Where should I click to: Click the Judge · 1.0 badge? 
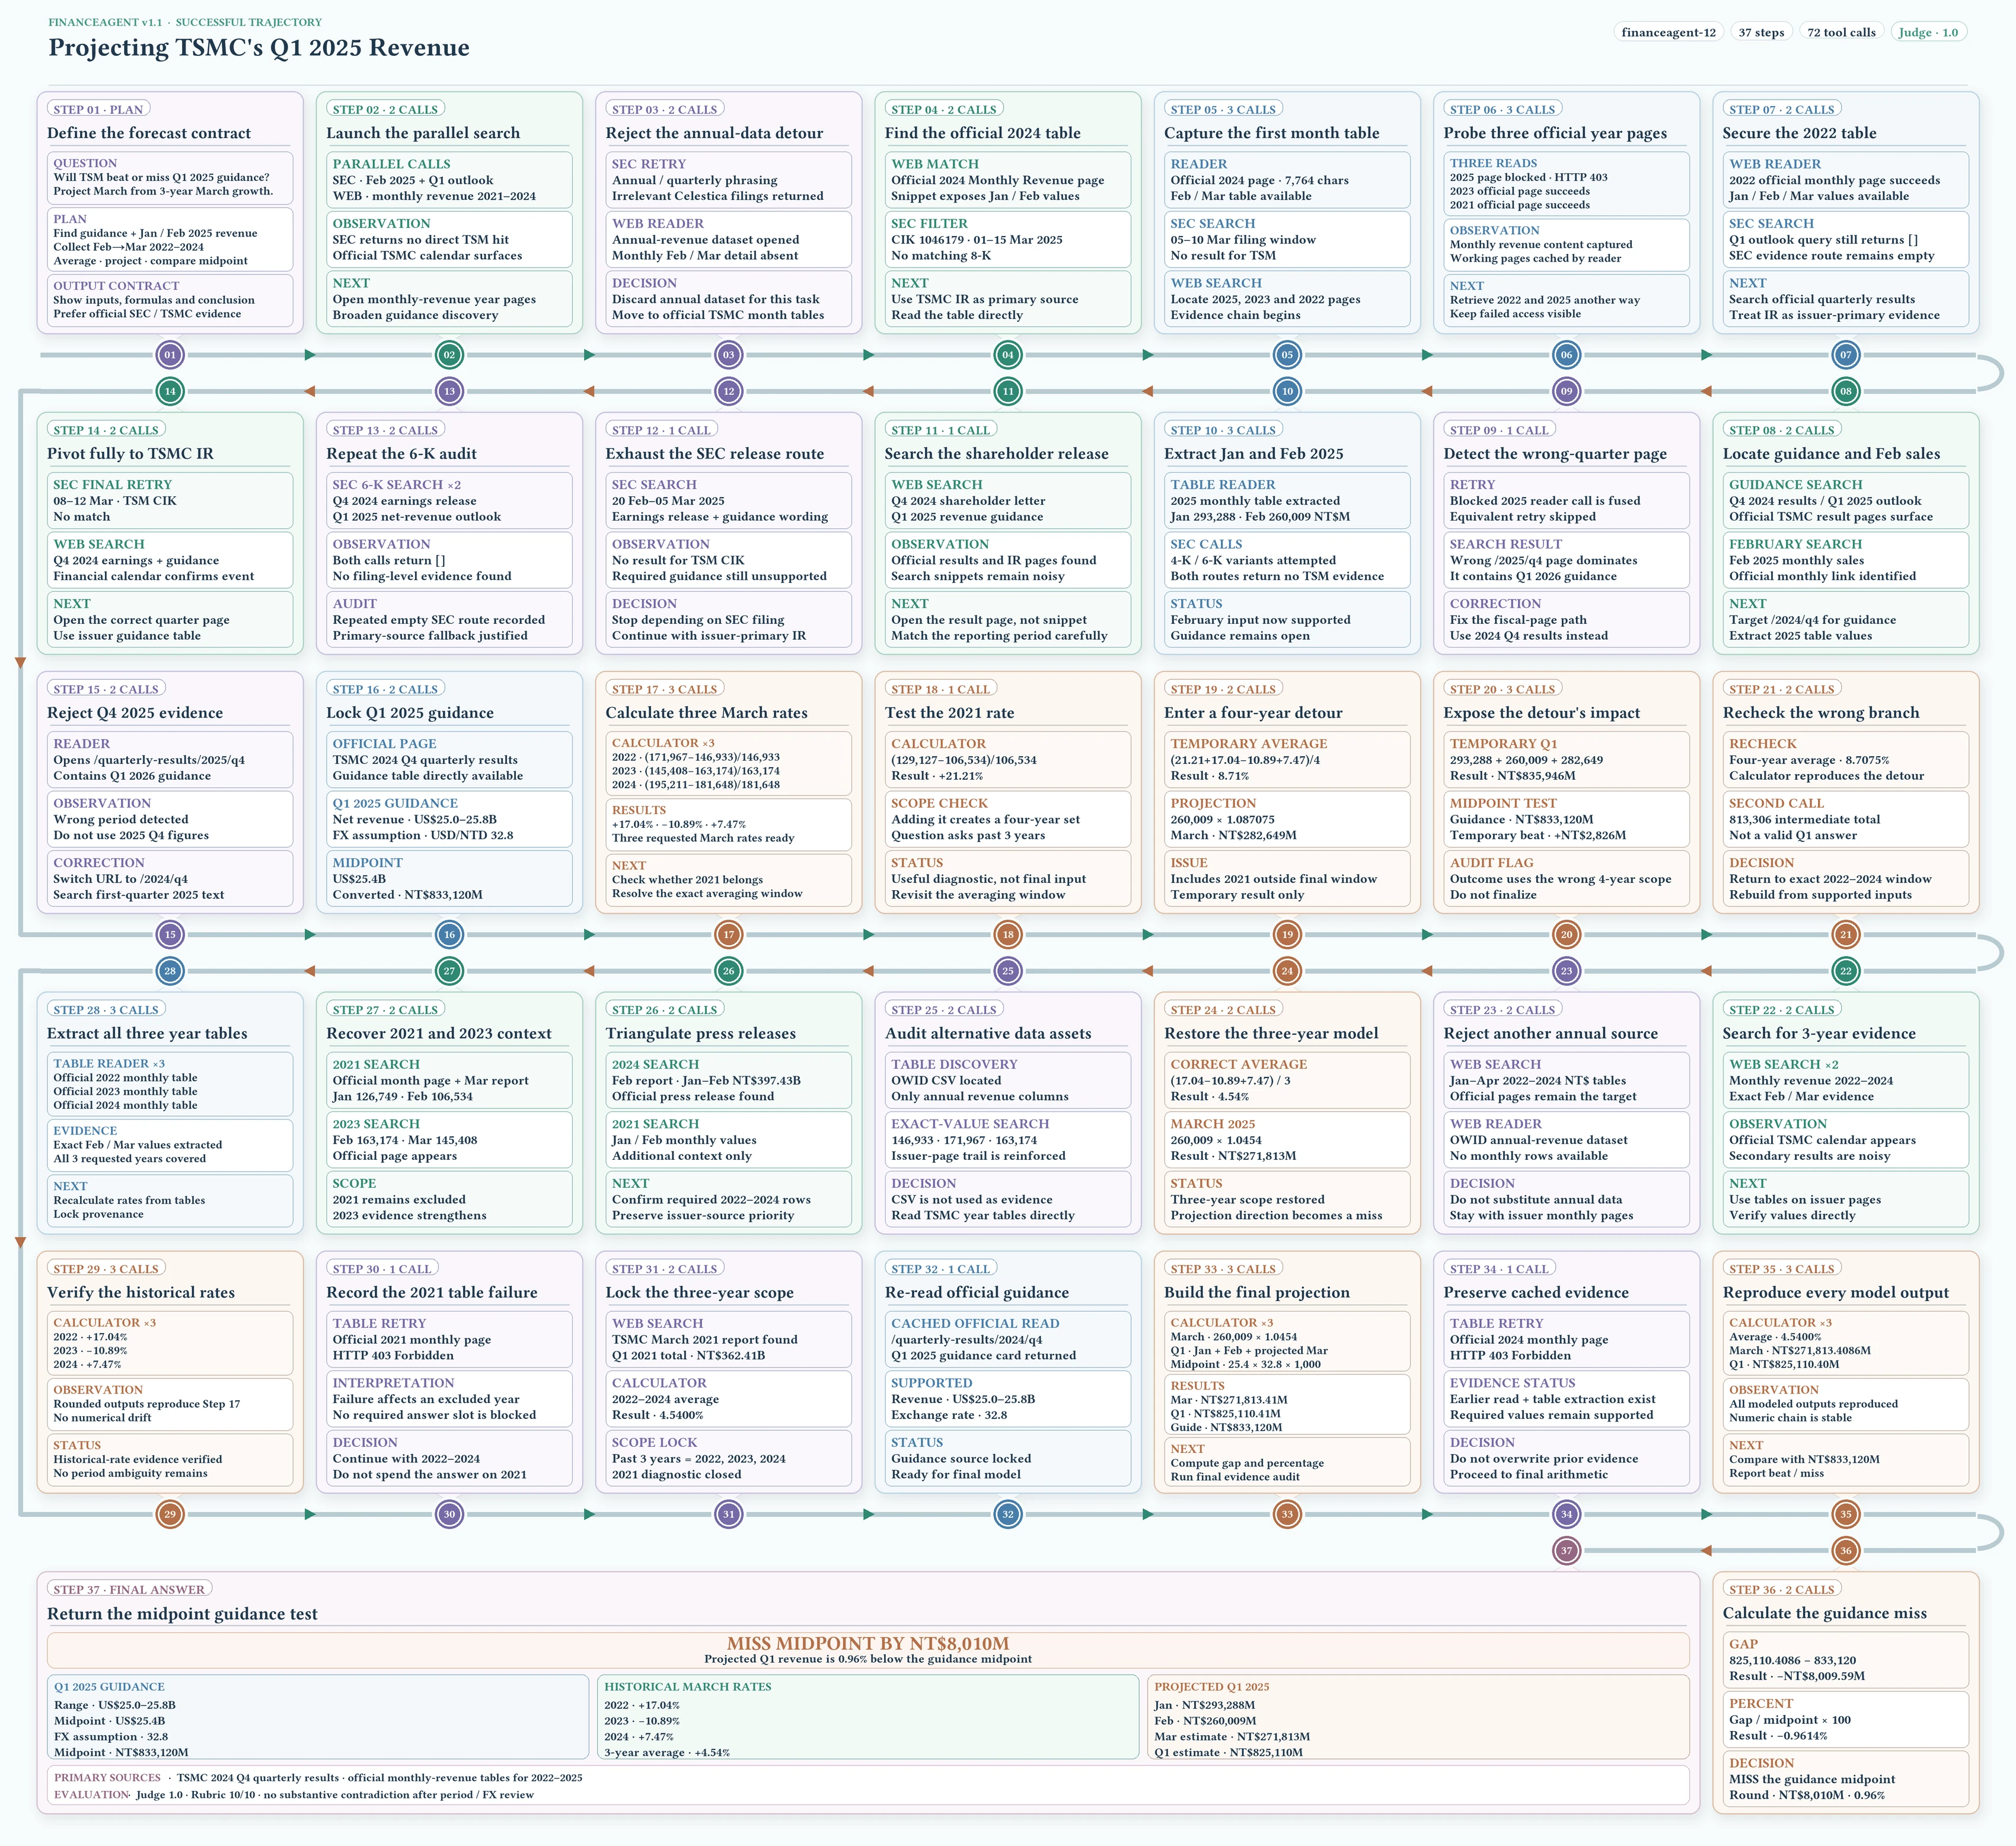[x=1928, y=32]
